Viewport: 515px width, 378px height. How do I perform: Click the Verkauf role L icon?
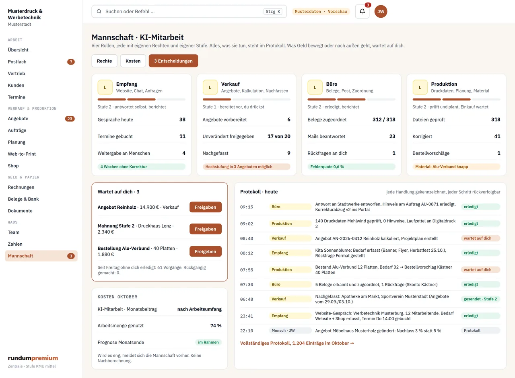210,87
